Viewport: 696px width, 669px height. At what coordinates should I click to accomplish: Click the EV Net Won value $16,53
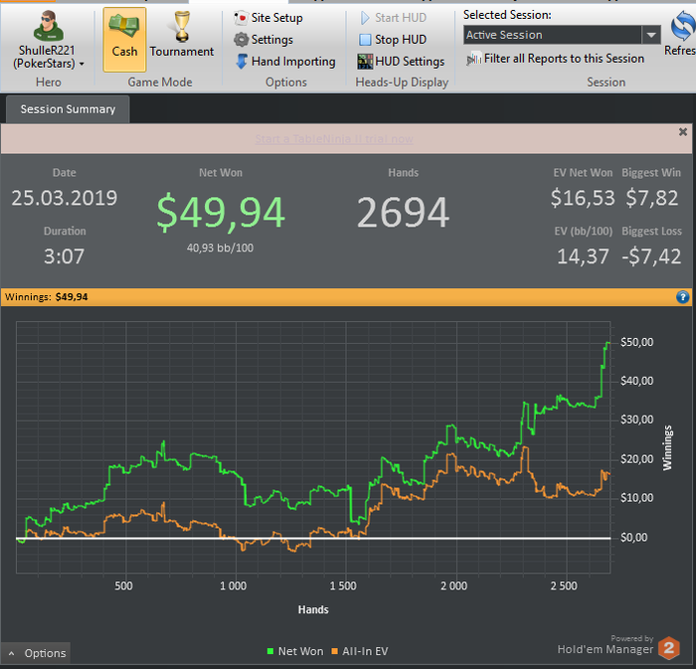click(583, 198)
